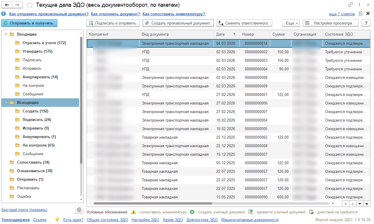
Task: Open the Диагностика ЭДО link
Action: click(202, 220)
